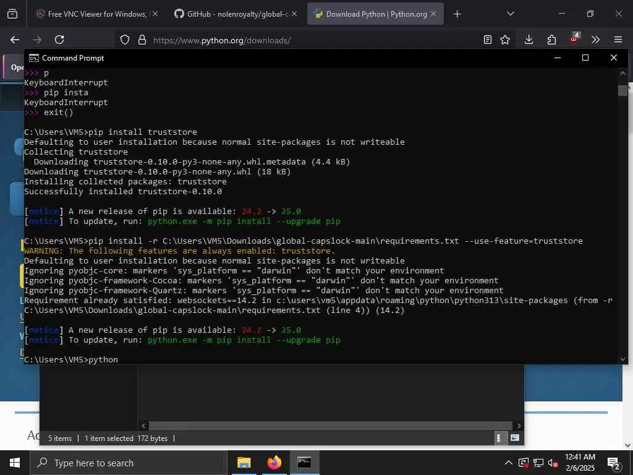Screen dimensions: 633x475
Task: Toggle Firefox reader view
Action: point(488,40)
